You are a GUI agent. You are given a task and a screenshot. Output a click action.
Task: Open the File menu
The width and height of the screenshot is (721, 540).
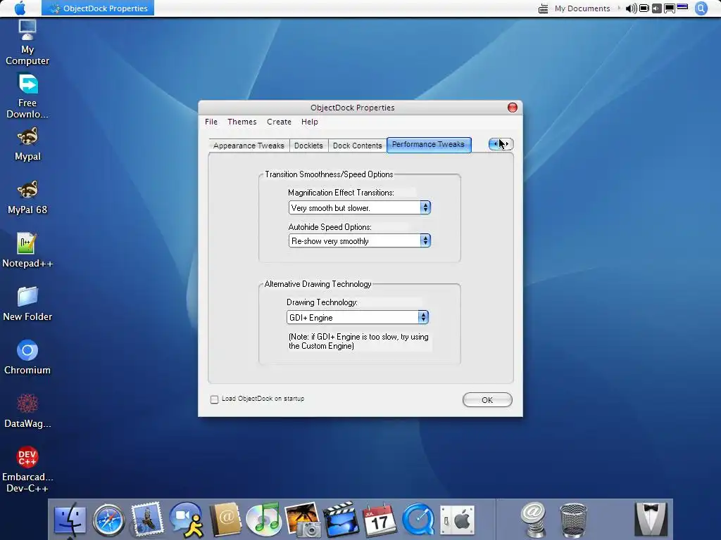(211, 122)
